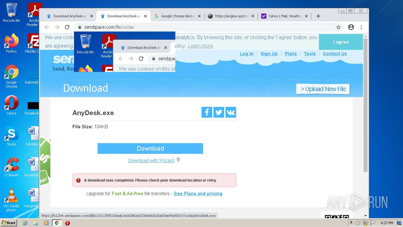Image resolution: width=403 pixels, height=227 pixels.
Task: Open the Google Chrome desktop shortcut
Action: click(11, 76)
